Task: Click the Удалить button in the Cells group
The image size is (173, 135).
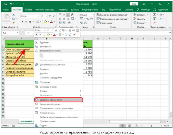Action: click(140, 19)
